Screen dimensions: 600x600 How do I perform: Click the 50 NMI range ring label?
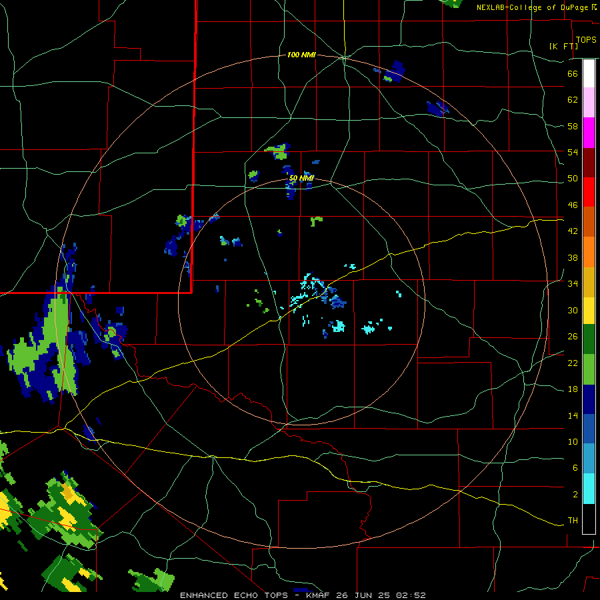point(301,178)
